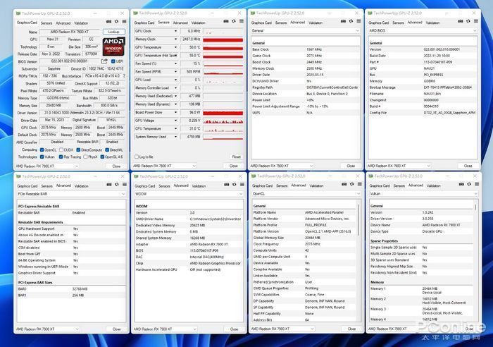Open the Vulkan category dropdown
Screen dimensions: 493x347
423,194
